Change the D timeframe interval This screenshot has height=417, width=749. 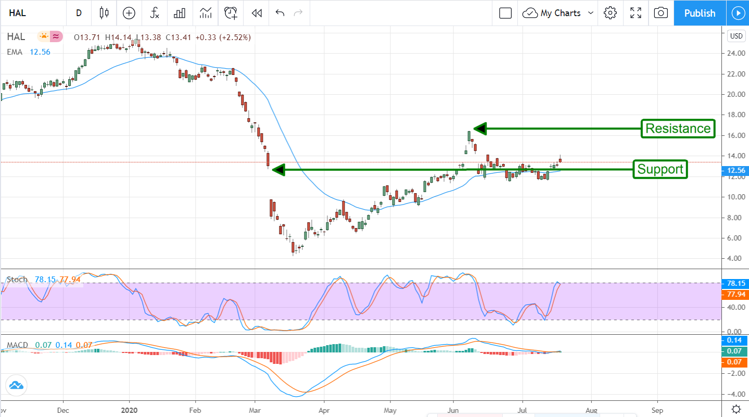click(x=79, y=13)
